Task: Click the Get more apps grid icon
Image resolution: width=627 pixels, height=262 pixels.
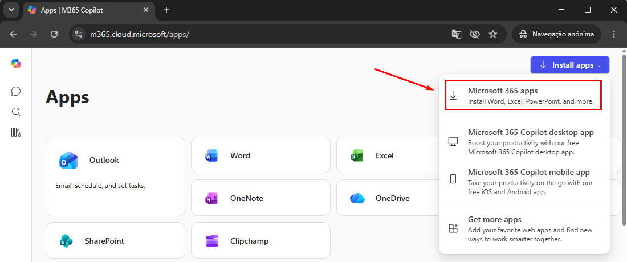Action: tap(453, 228)
